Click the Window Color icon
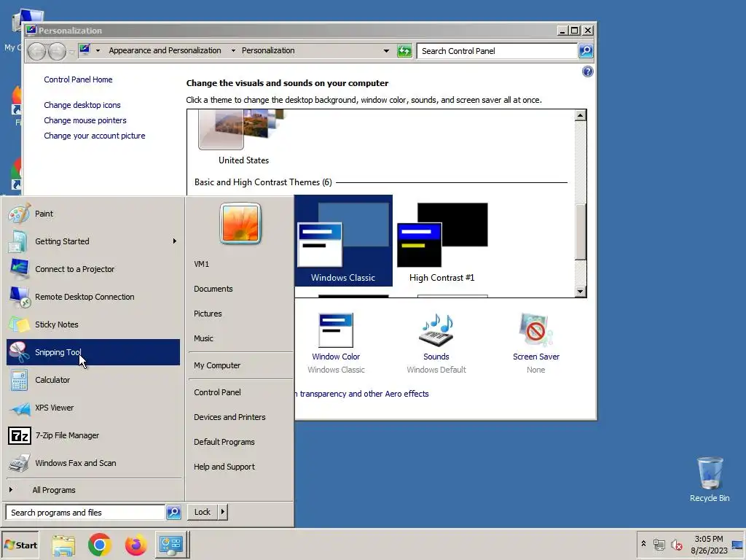 pyautogui.click(x=336, y=330)
